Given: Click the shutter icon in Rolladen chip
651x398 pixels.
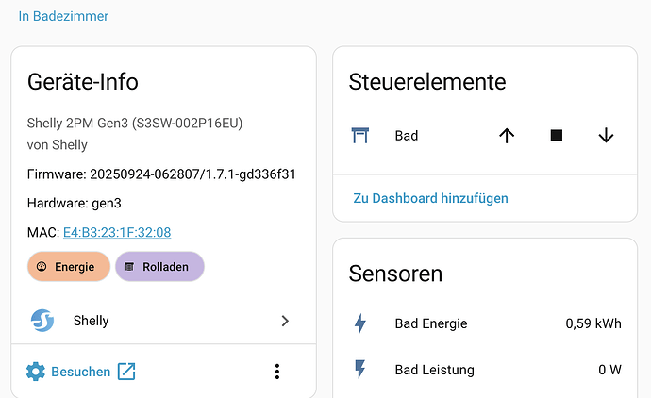Looking at the screenshot, I should click(129, 267).
